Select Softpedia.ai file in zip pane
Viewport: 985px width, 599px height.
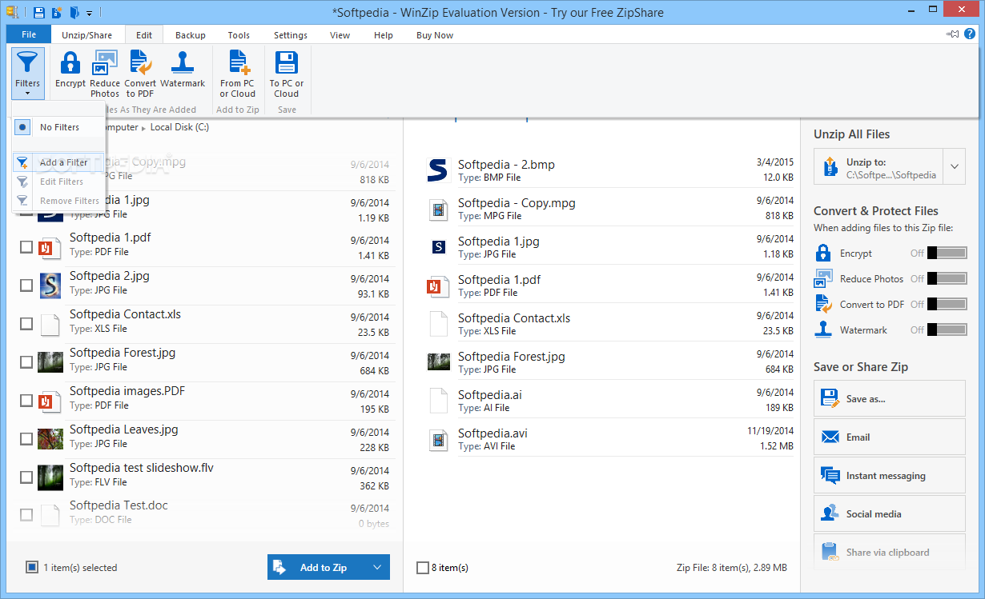611,401
